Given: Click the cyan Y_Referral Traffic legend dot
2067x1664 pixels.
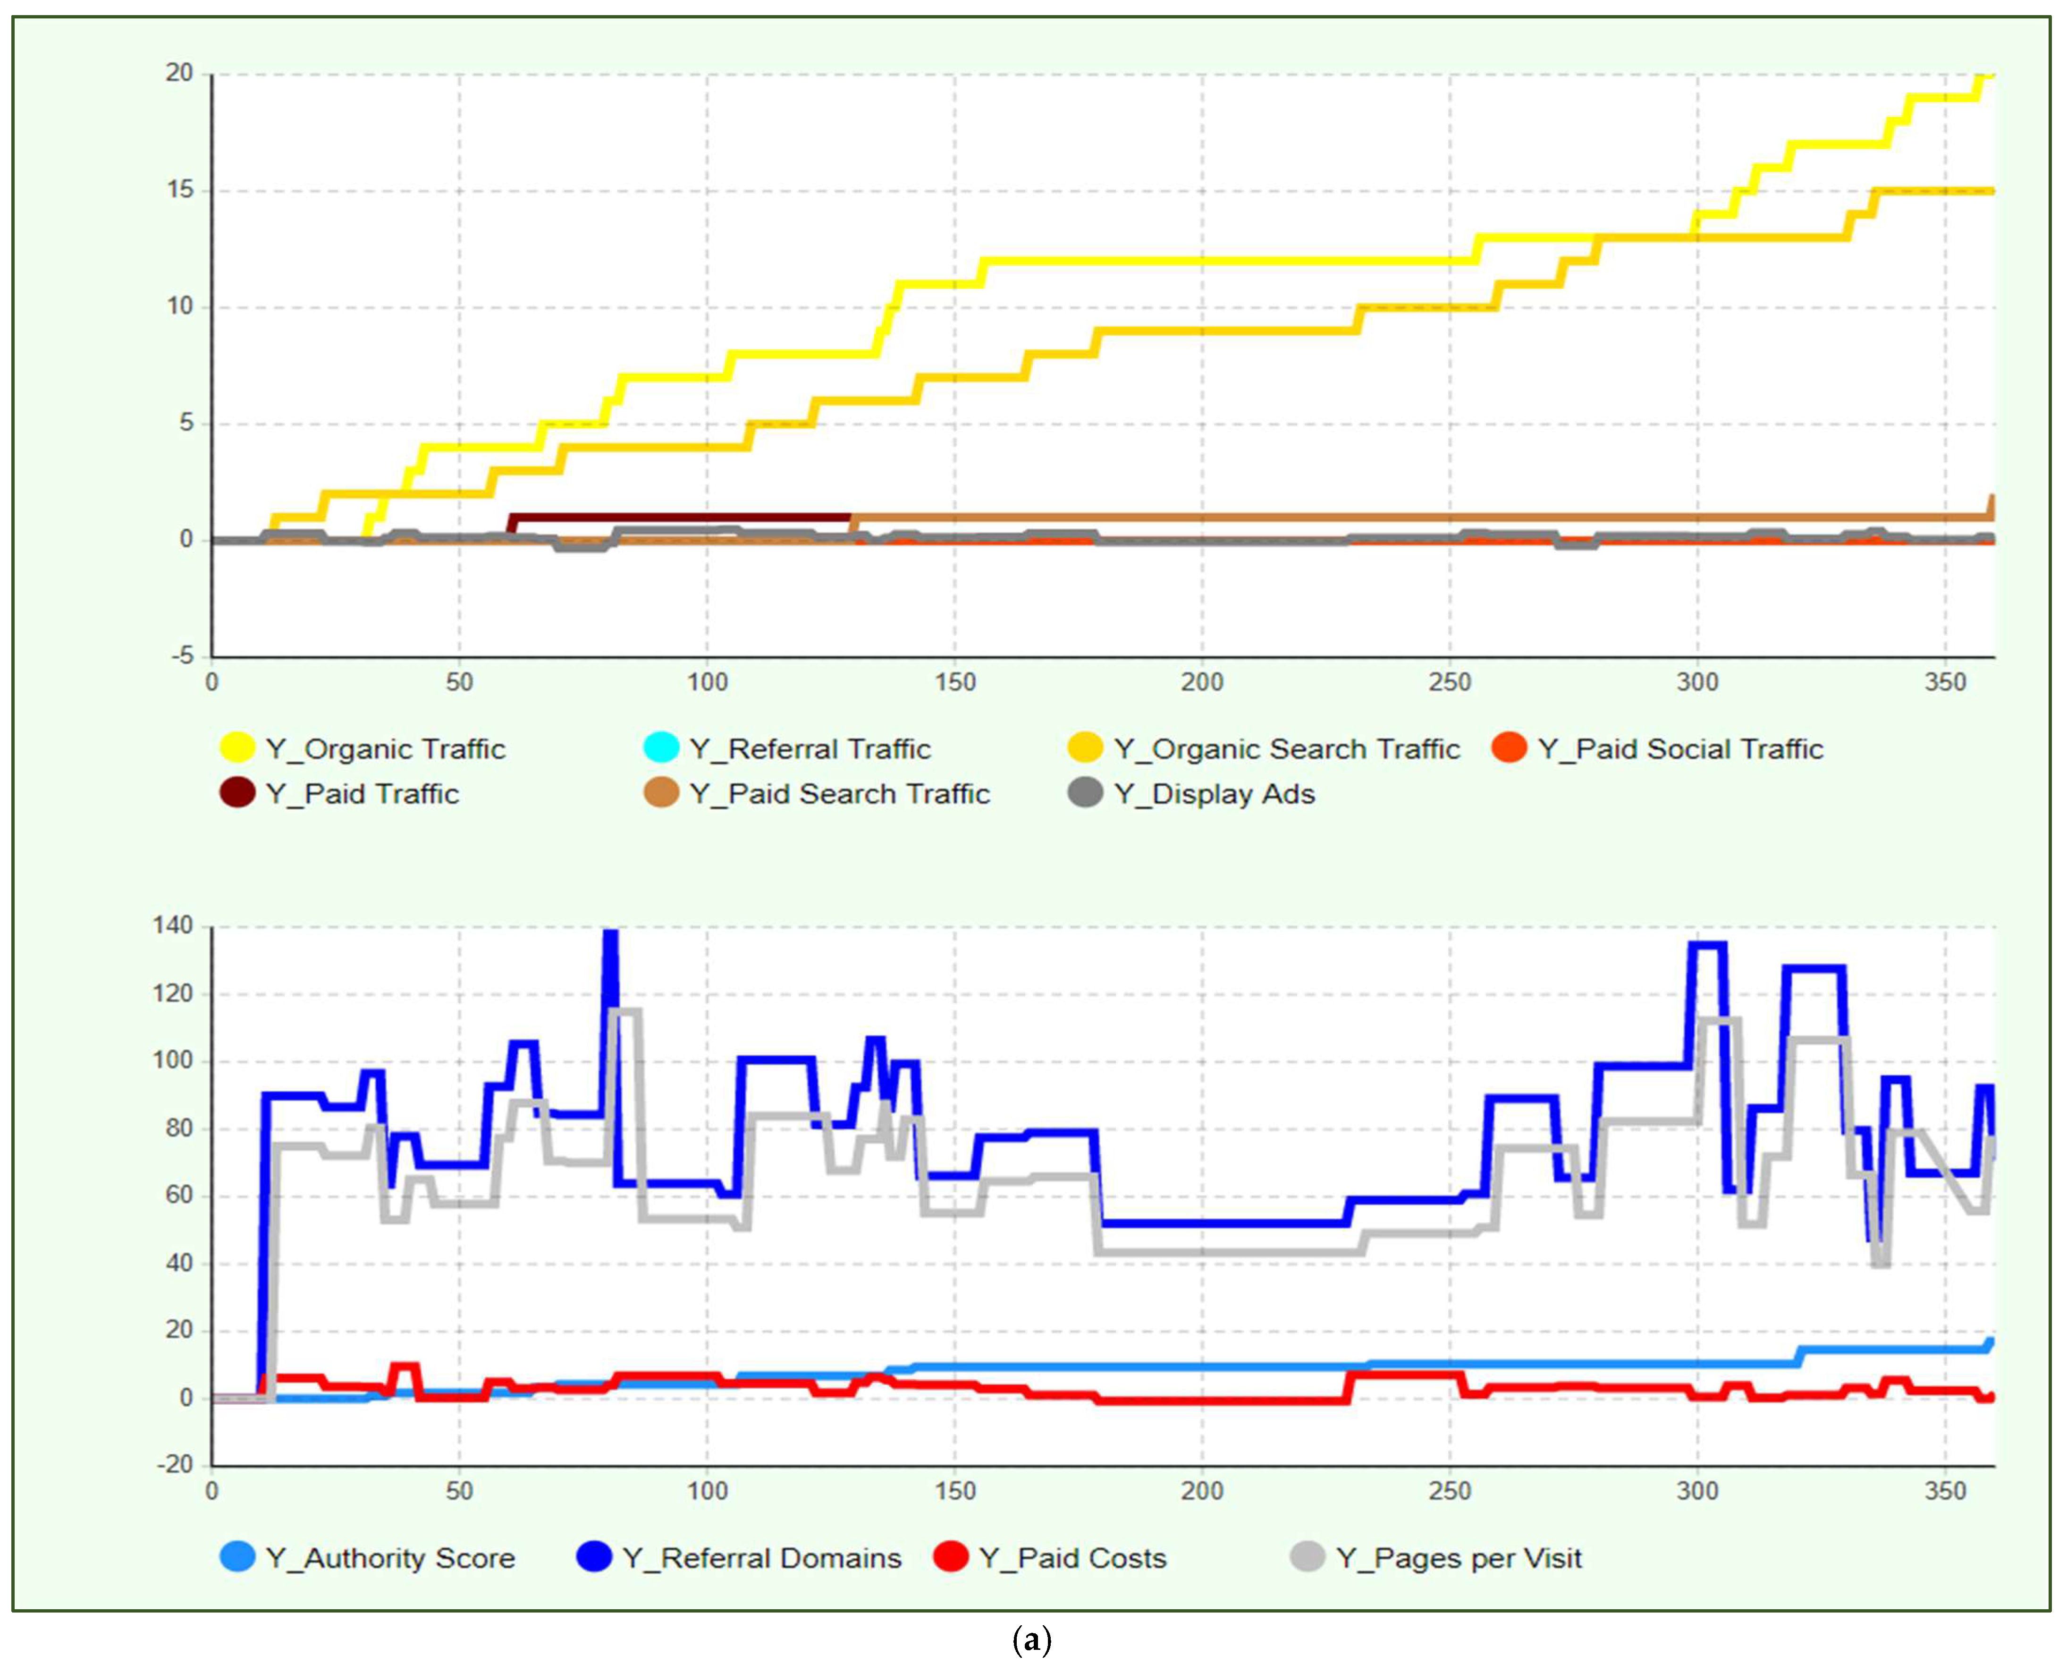Looking at the screenshot, I should pos(661,747).
